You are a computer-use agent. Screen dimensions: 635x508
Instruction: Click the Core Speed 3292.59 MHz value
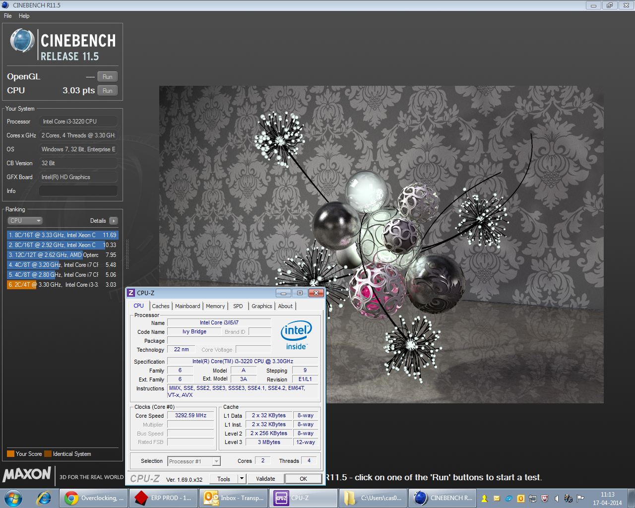(x=190, y=415)
